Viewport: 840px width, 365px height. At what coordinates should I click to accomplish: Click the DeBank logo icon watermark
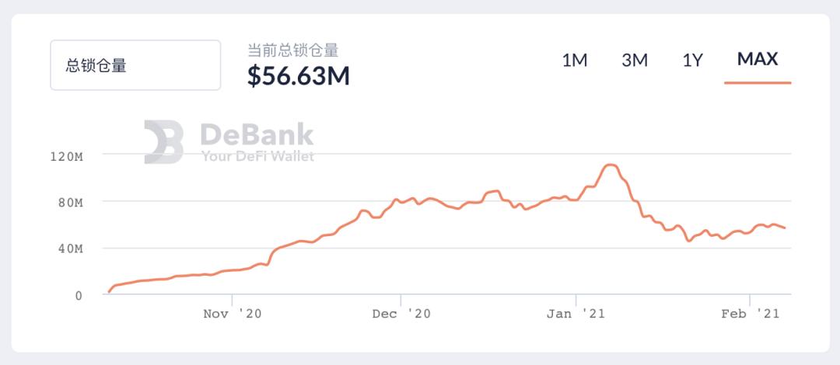coord(163,142)
